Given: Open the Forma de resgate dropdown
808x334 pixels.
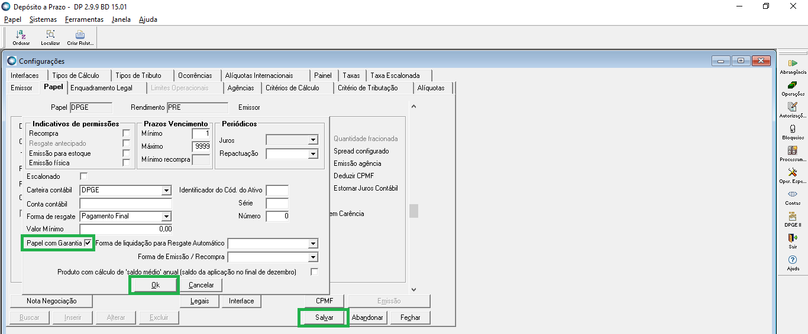Looking at the screenshot, I should click(166, 217).
